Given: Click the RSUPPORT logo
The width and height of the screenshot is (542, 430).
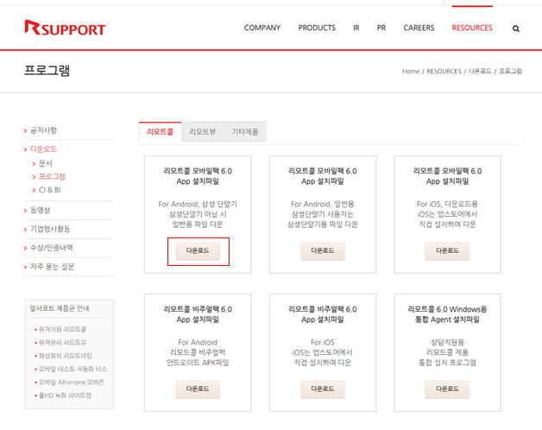Looking at the screenshot, I should click(x=65, y=28).
